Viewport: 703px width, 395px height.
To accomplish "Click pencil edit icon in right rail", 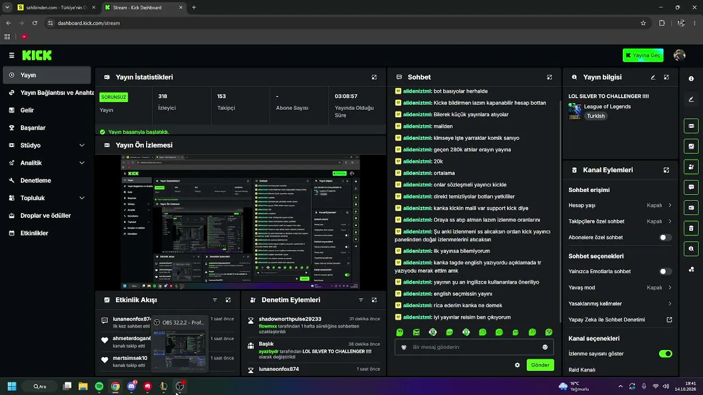I will tap(691, 99).
